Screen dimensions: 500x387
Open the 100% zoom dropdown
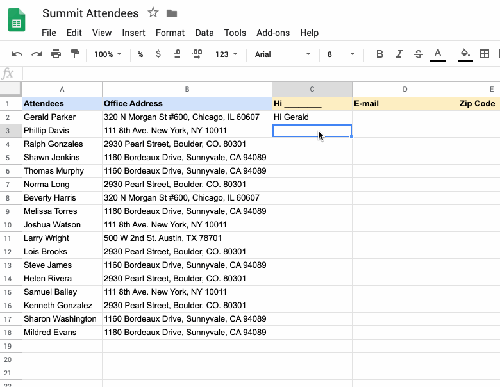point(108,54)
